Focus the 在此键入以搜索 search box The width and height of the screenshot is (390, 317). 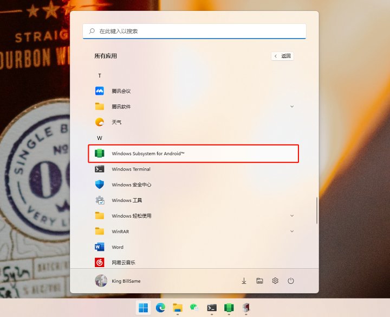coord(194,31)
